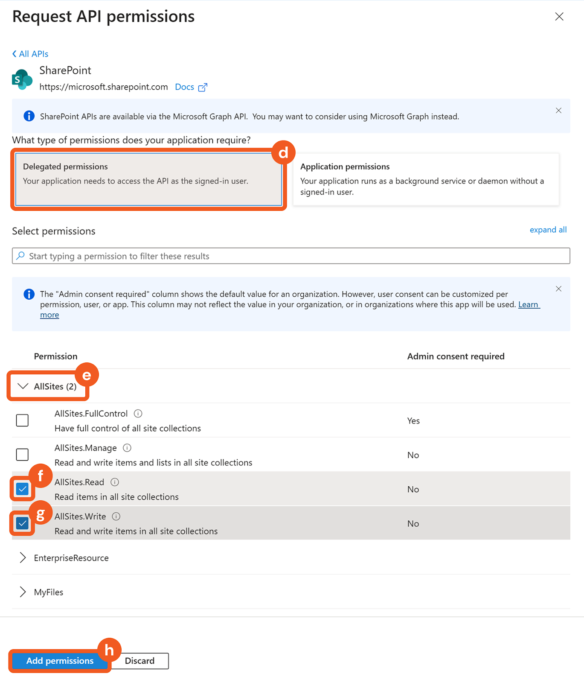This screenshot has height=683, width=584.
Task: Click the Add permissions button
Action: click(x=60, y=661)
